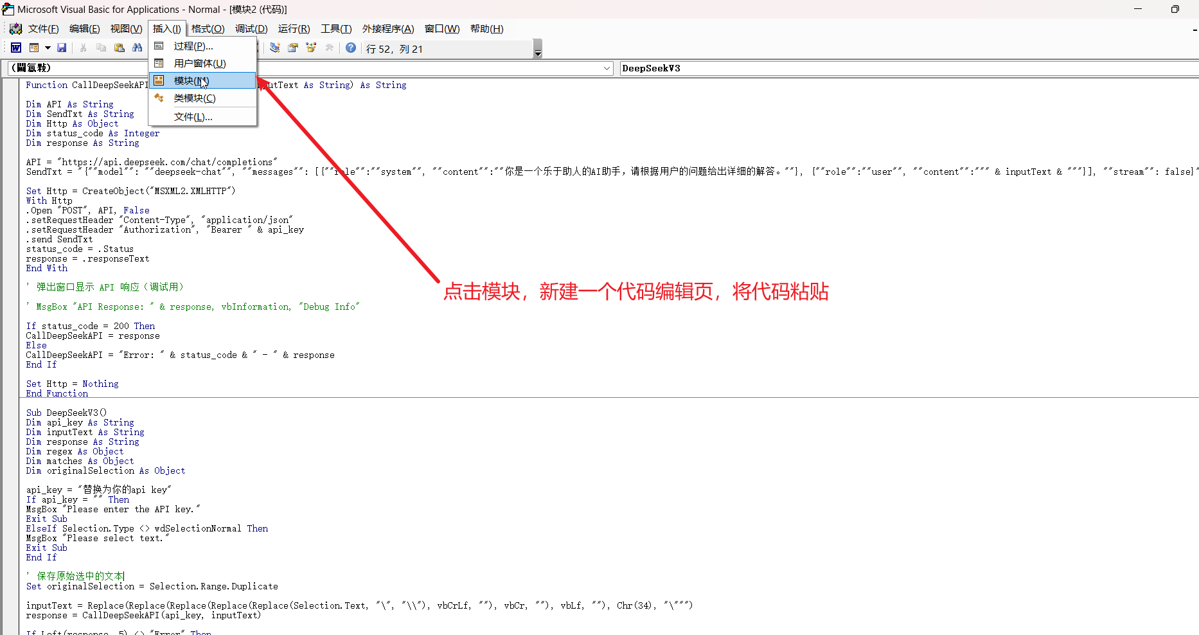Click the API URL string line in code
The height and width of the screenshot is (635, 1199).
pos(152,162)
